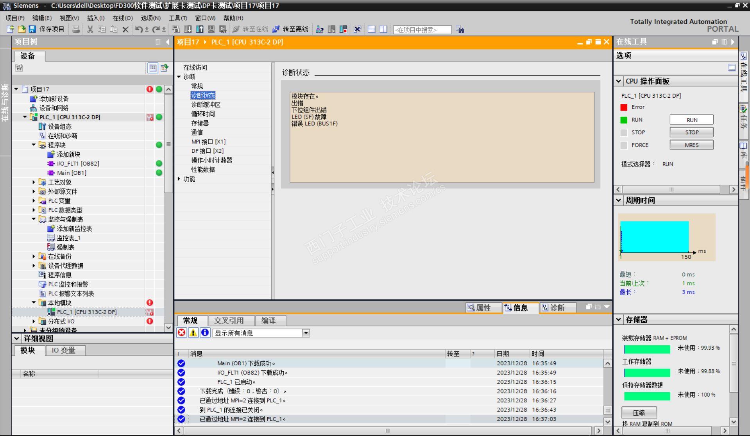Open DP 接口 [X2] diagnostics entry
750x436 pixels.
point(207,151)
